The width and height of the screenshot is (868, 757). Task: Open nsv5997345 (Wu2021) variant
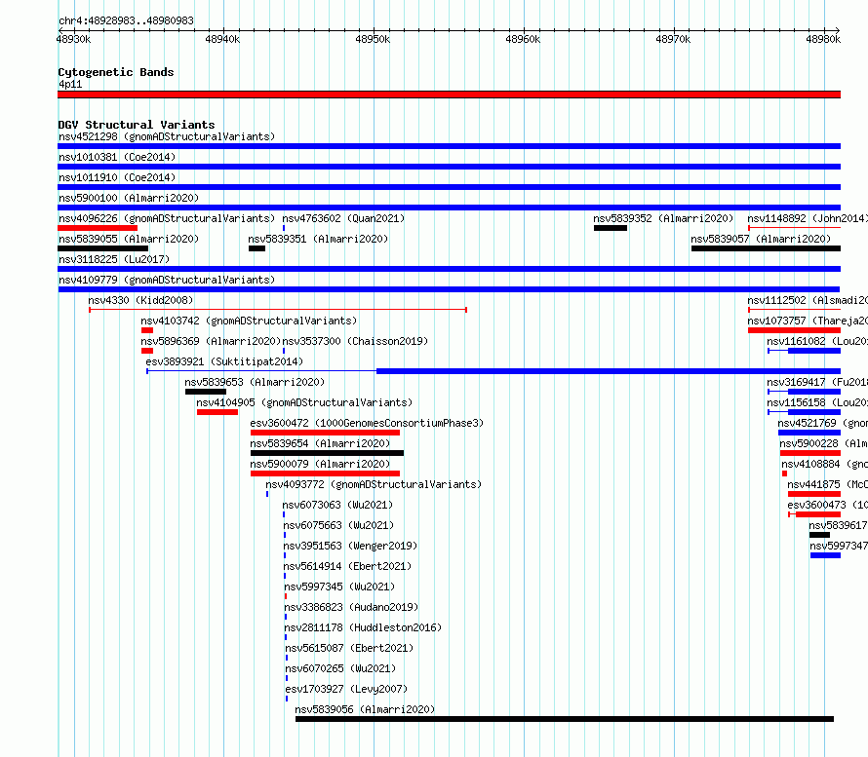(339, 587)
